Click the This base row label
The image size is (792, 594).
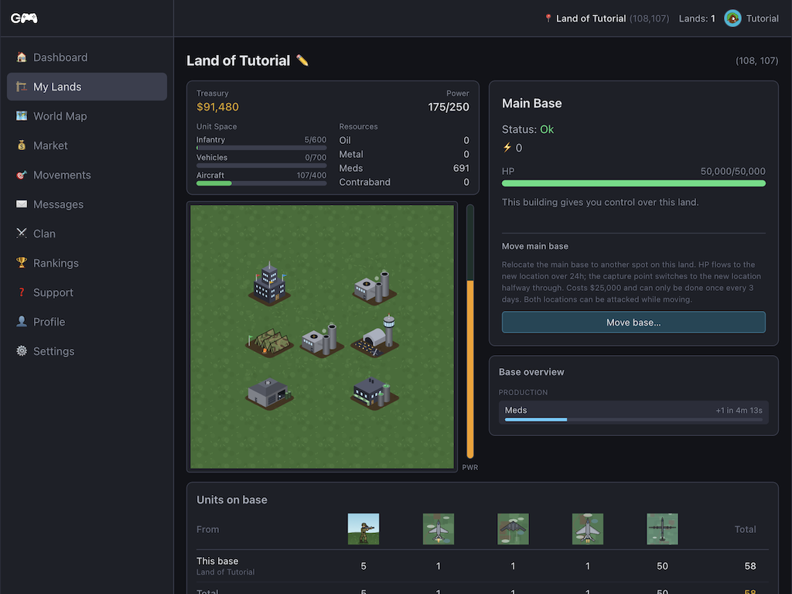(x=217, y=562)
